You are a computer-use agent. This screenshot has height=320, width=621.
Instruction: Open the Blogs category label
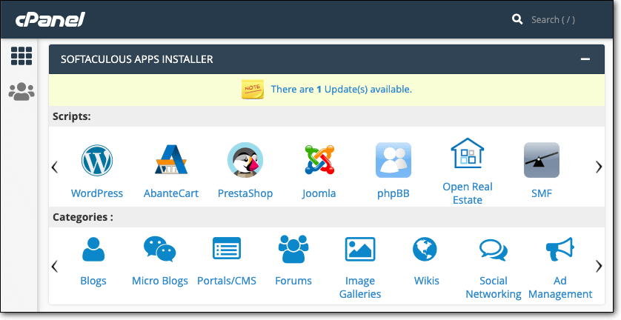(93, 281)
